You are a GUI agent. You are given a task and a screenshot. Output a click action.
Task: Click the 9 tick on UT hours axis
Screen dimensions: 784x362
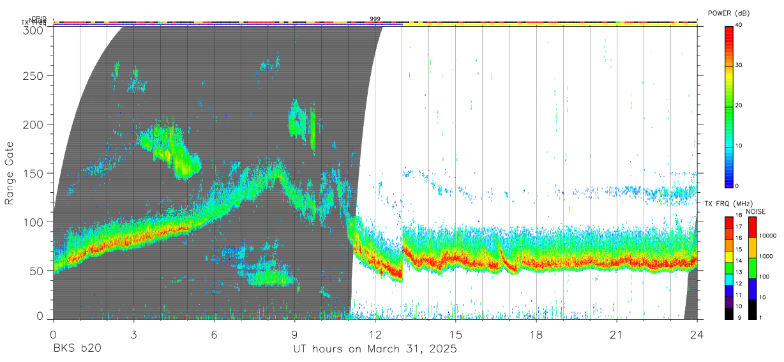295,335
